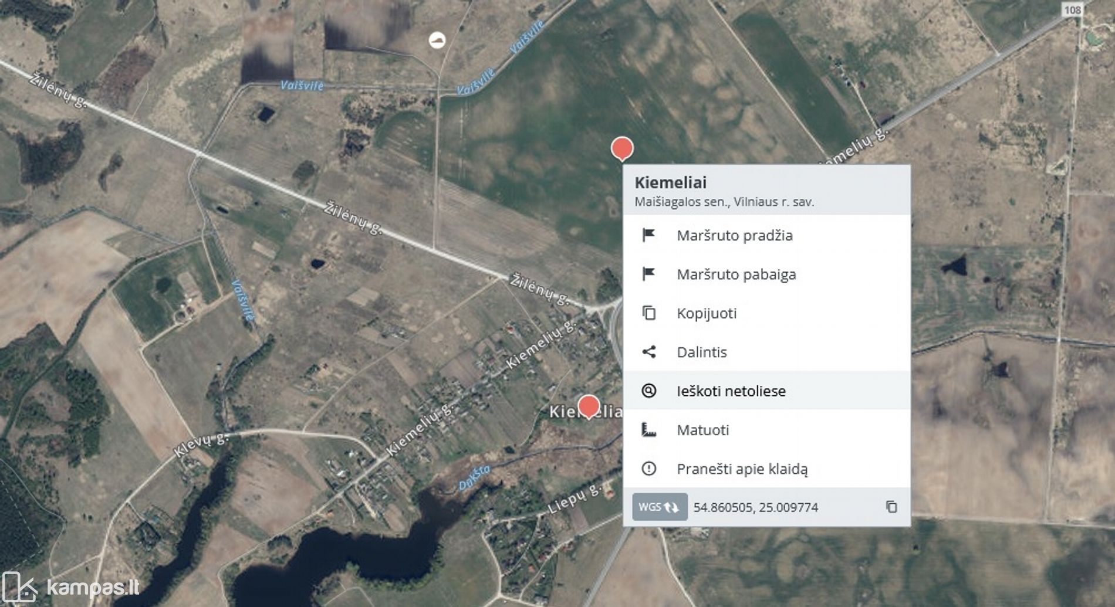Click the Kiemeliai popup title
This screenshot has width=1115, height=607.
tap(670, 182)
